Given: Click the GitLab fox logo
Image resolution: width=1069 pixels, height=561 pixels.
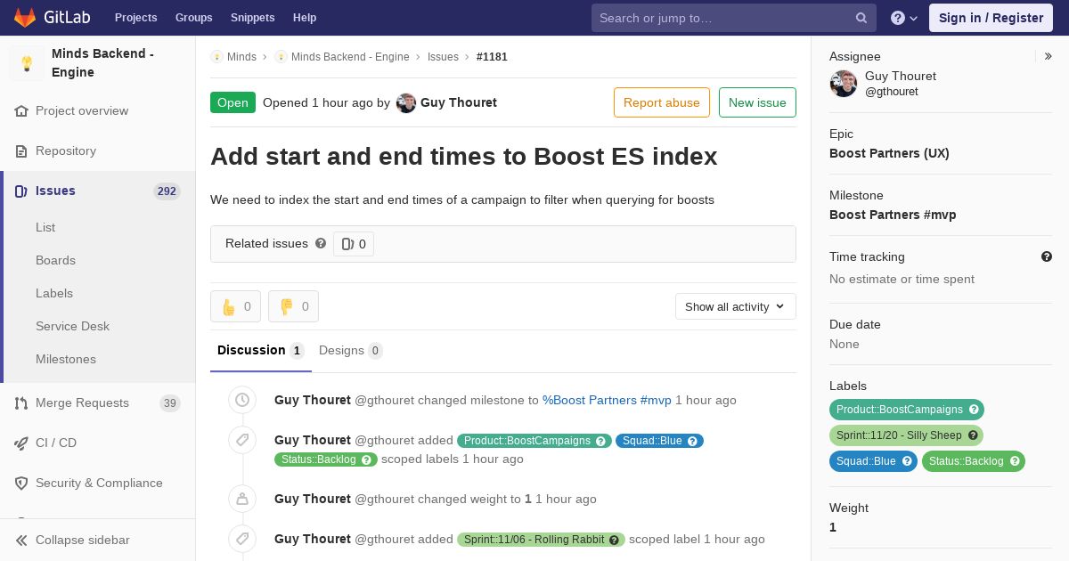Looking at the screenshot, I should click(25, 18).
